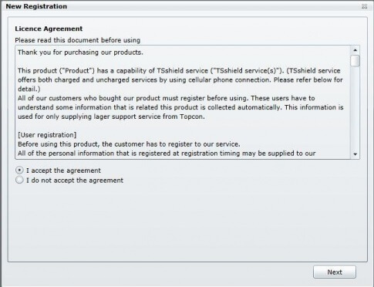This screenshot has width=374, height=287.
Task: Select the 'I accept the agreement' radio button
Action: pos(19,171)
